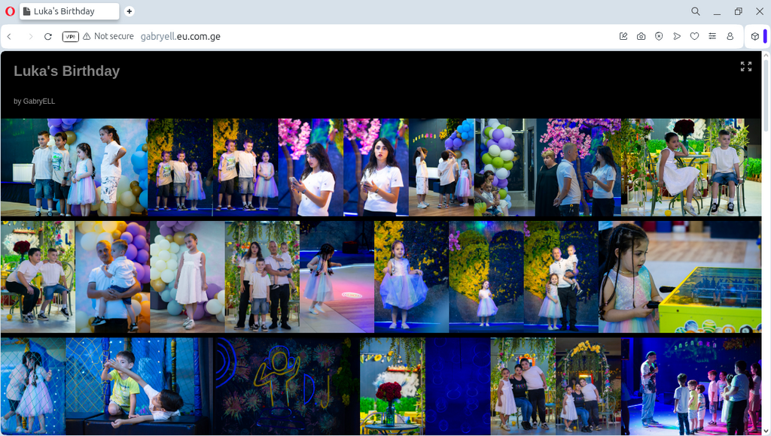The width and height of the screenshot is (771, 436).
Task: Open the ad blocker shield icon
Action: pos(659,36)
